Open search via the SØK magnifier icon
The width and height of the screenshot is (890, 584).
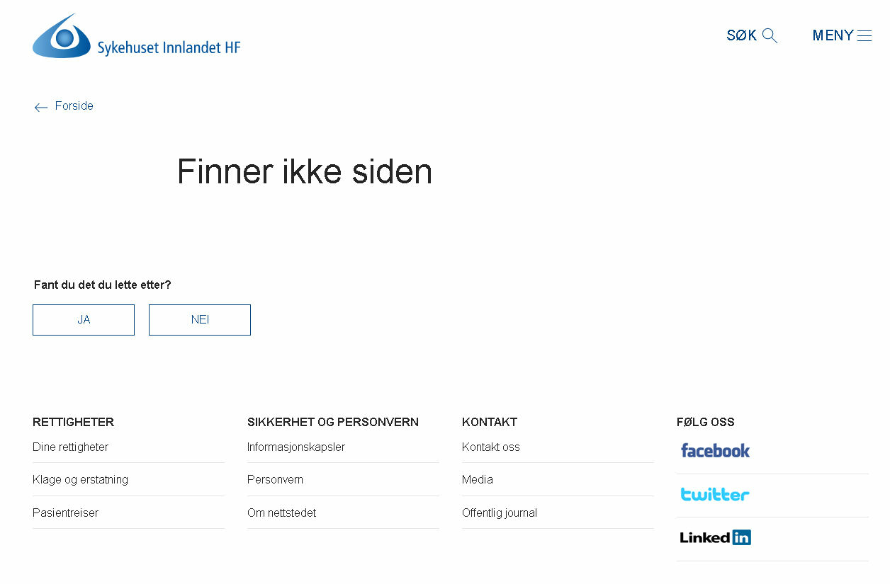[x=770, y=36]
